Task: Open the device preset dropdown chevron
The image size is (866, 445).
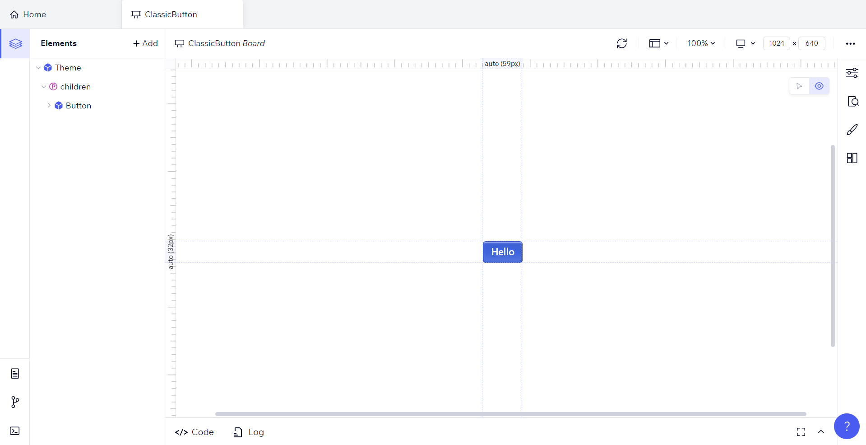Action: (753, 43)
